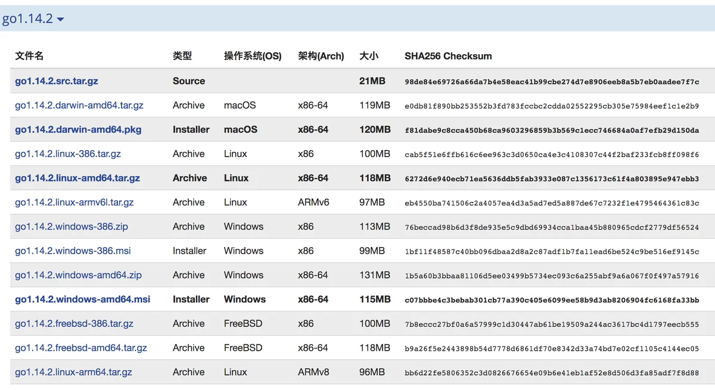The height and width of the screenshot is (390, 715).
Task: Select checksum starting with 7b8eccc27bf0
Action: pos(552,325)
